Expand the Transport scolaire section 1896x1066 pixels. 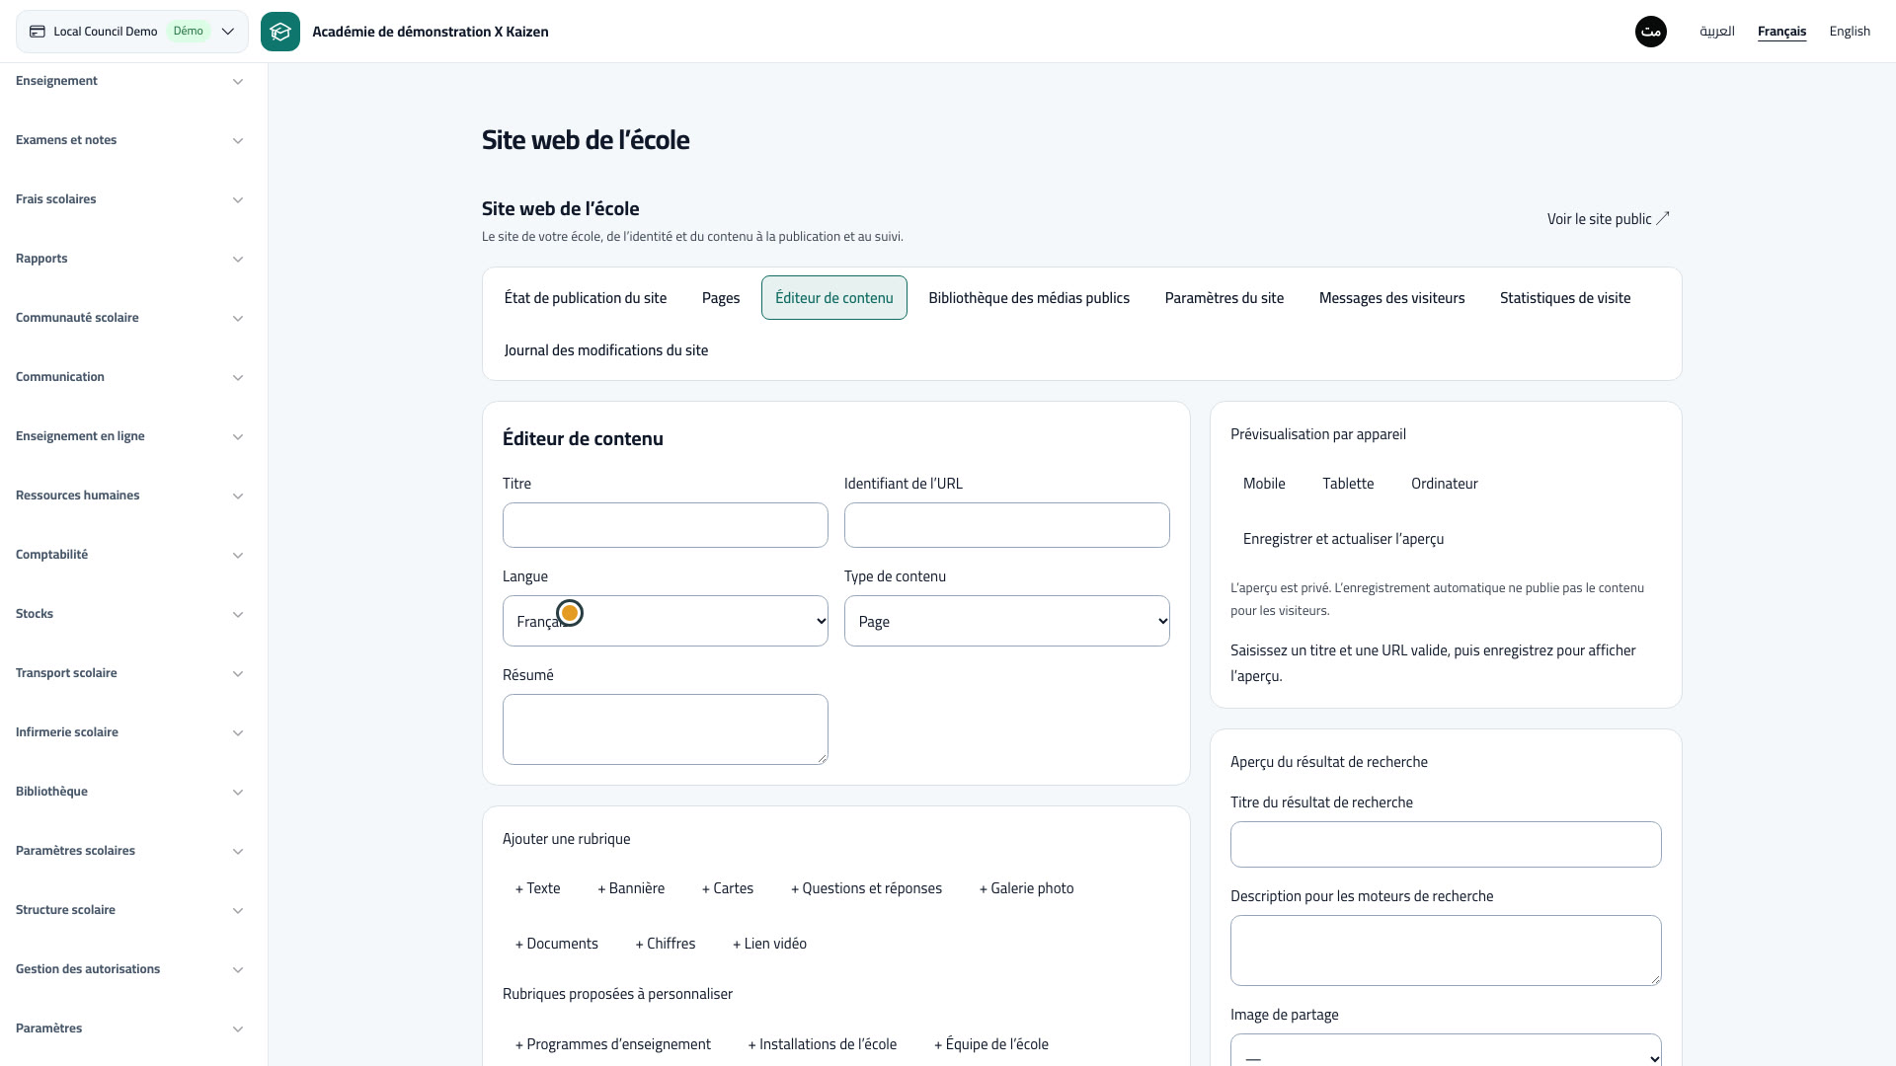(129, 673)
